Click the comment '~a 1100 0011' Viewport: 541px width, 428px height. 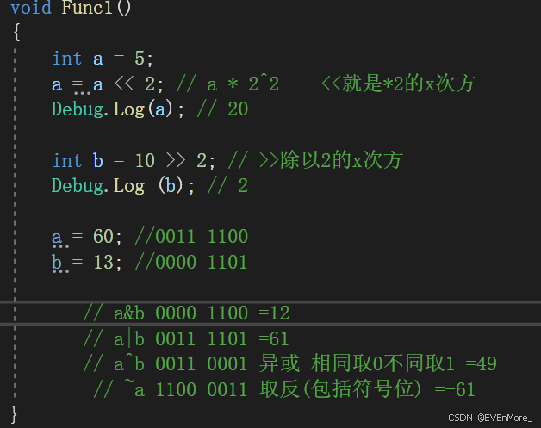coord(185,390)
